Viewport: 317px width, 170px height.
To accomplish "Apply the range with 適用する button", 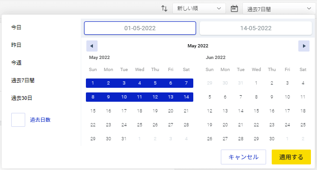I will pyautogui.click(x=291, y=157).
